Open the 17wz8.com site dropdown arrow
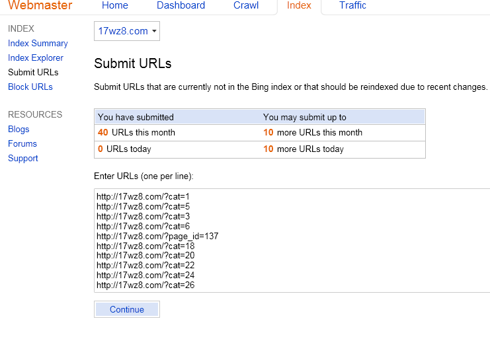 (x=154, y=31)
